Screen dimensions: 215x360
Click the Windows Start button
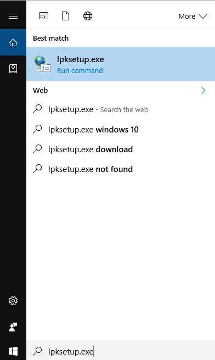click(13, 351)
